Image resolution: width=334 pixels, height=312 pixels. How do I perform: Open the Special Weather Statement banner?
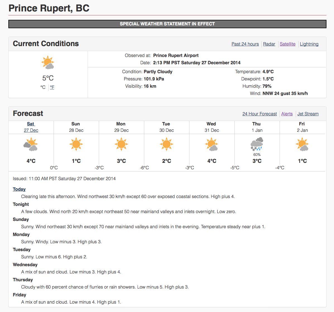pyautogui.click(x=167, y=24)
